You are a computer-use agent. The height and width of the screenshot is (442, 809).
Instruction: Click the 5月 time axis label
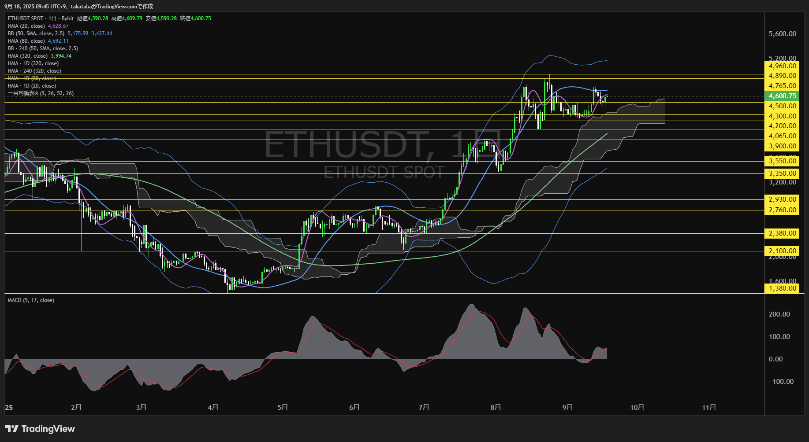(x=283, y=407)
